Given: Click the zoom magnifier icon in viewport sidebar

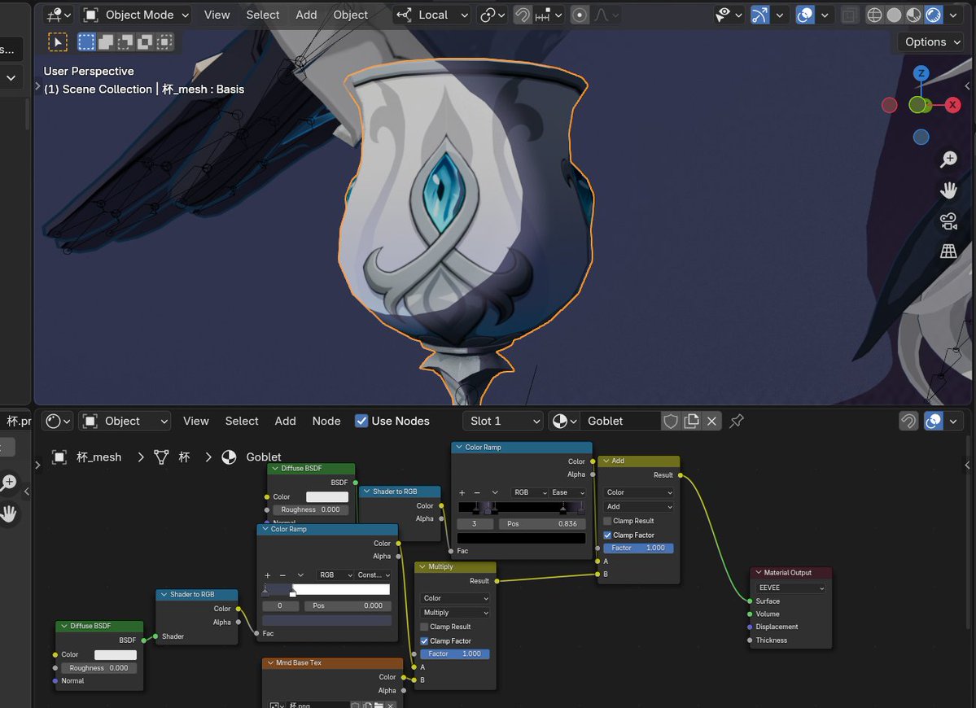Looking at the screenshot, I should tap(948, 159).
